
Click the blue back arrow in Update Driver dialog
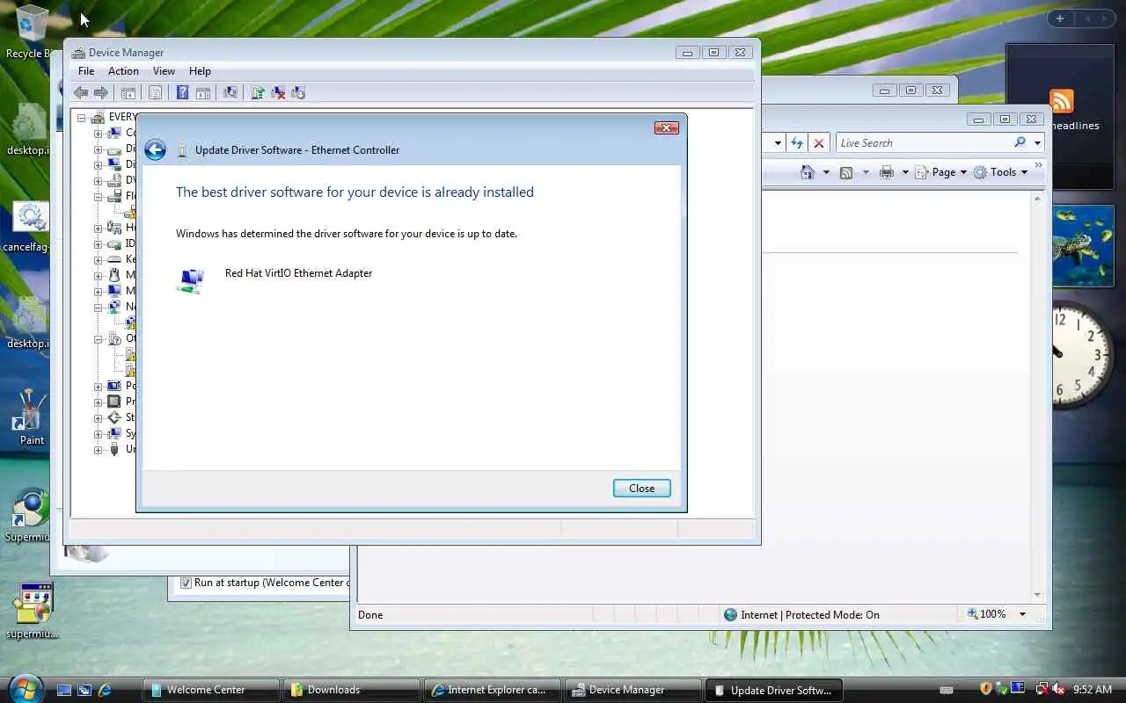(x=156, y=150)
